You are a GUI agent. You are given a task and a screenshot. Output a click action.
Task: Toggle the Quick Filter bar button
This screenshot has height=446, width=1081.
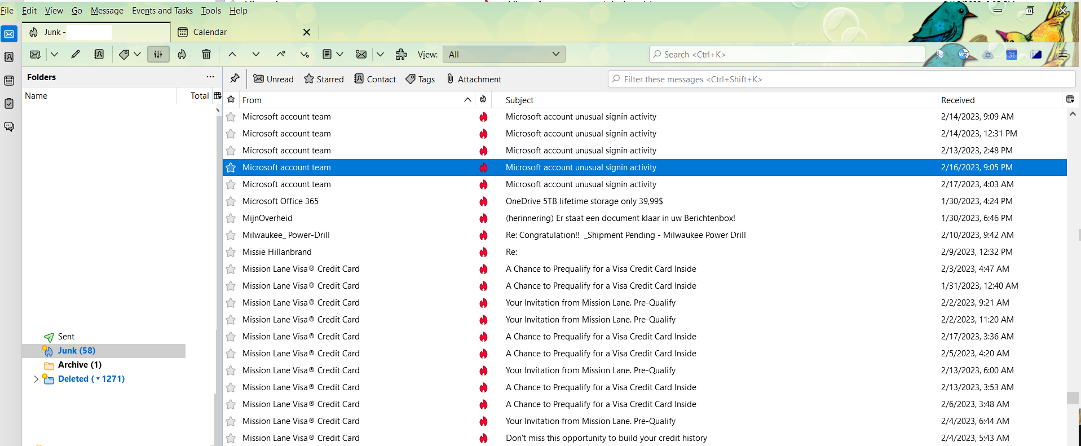coord(158,54)
